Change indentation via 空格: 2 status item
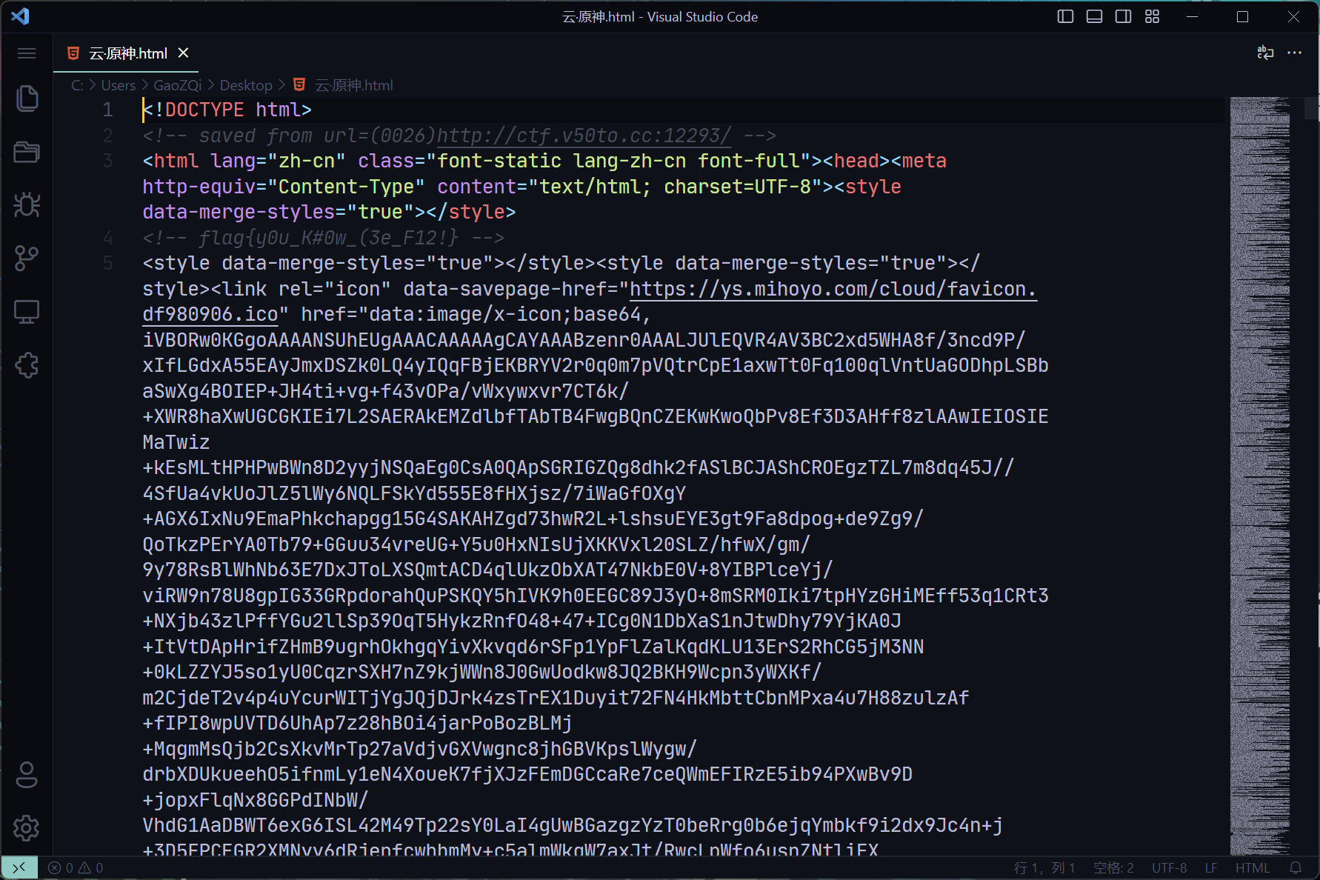 [1113, 867]
